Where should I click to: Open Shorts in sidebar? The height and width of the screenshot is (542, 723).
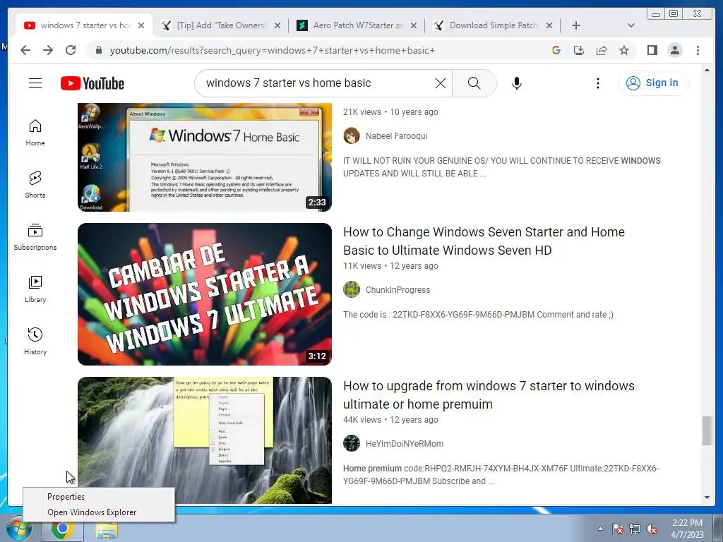[x=35, y=185]
